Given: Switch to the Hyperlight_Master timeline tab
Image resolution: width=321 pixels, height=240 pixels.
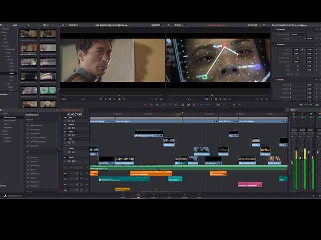Looking at the screenshot, I should (x=70, y=110).
